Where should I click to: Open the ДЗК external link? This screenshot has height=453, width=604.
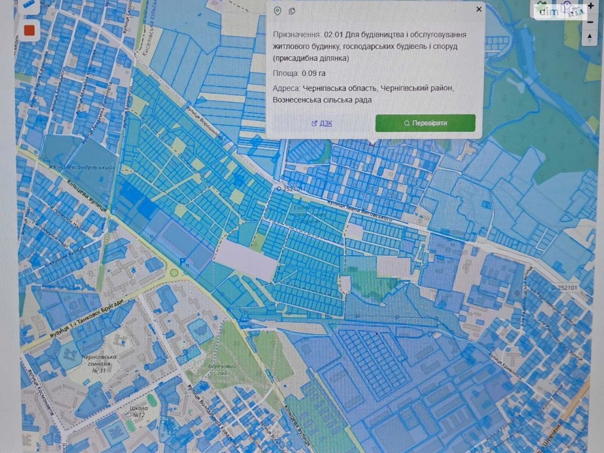click(322, 123)
